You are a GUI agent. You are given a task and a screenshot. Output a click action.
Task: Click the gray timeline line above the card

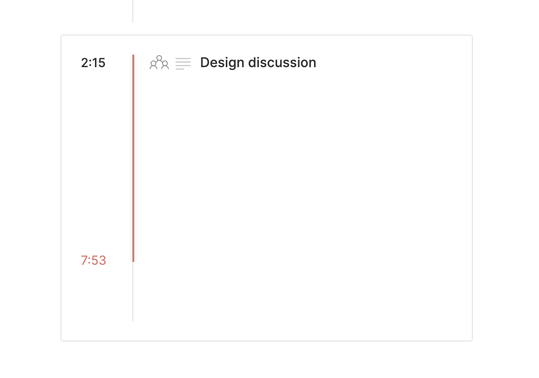133,12
